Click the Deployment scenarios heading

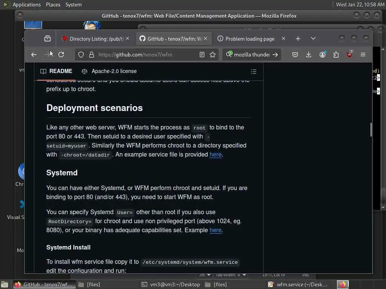[95, 108]
